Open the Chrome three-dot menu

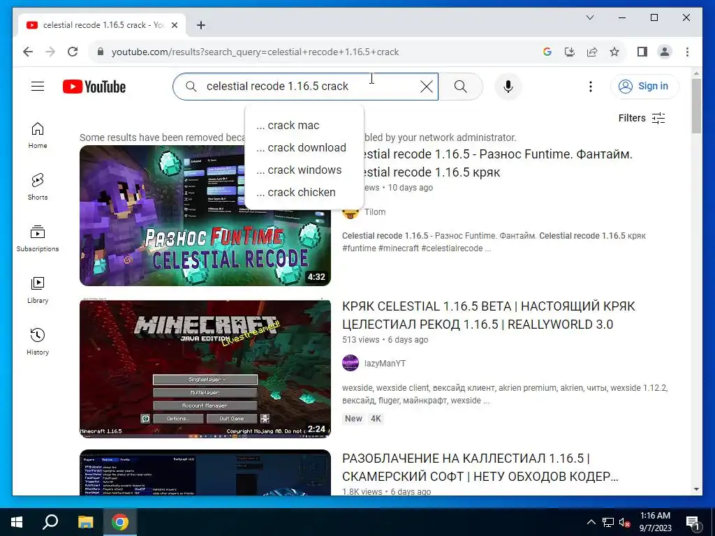coord(687,52)
